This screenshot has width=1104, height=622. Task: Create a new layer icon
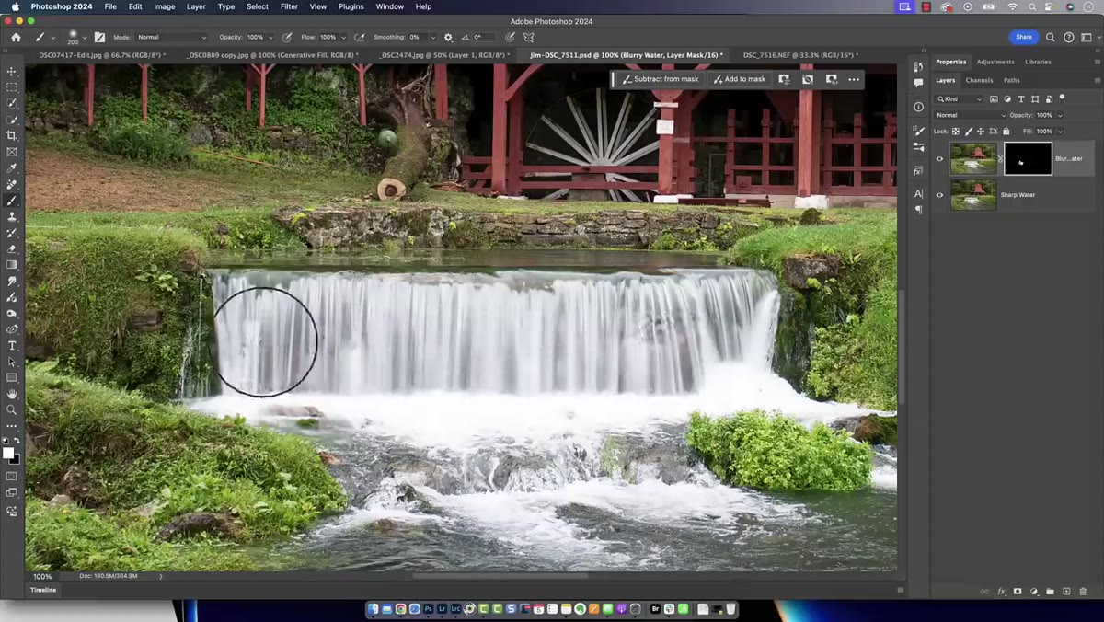[1066, 592]
